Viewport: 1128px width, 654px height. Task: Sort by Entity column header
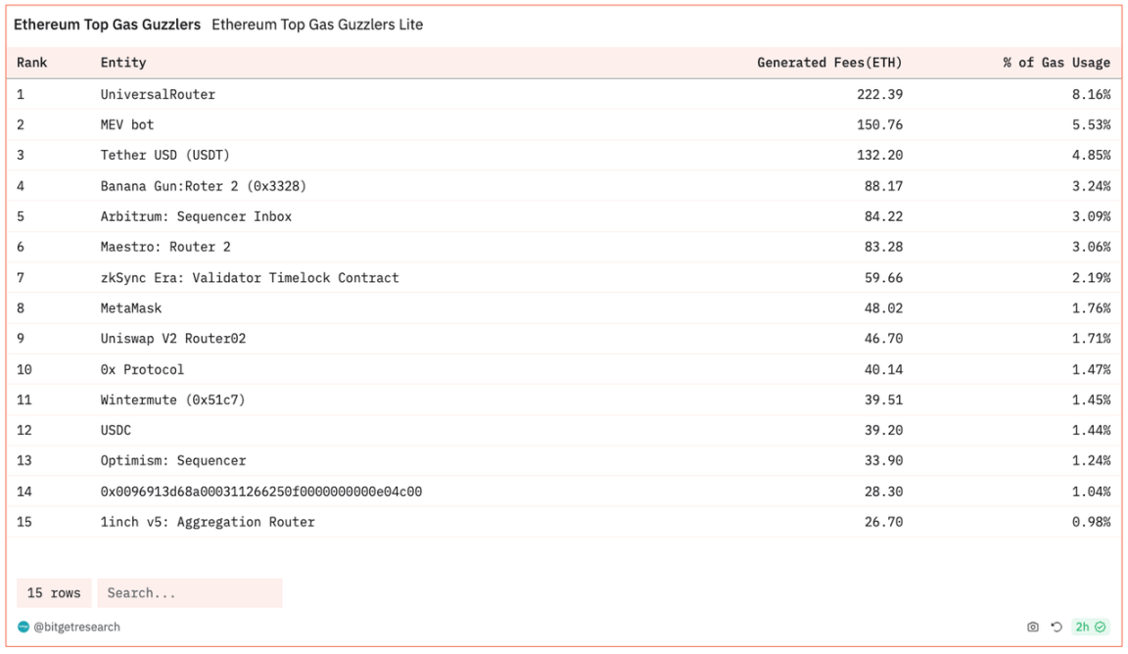(x=123, y=63)
